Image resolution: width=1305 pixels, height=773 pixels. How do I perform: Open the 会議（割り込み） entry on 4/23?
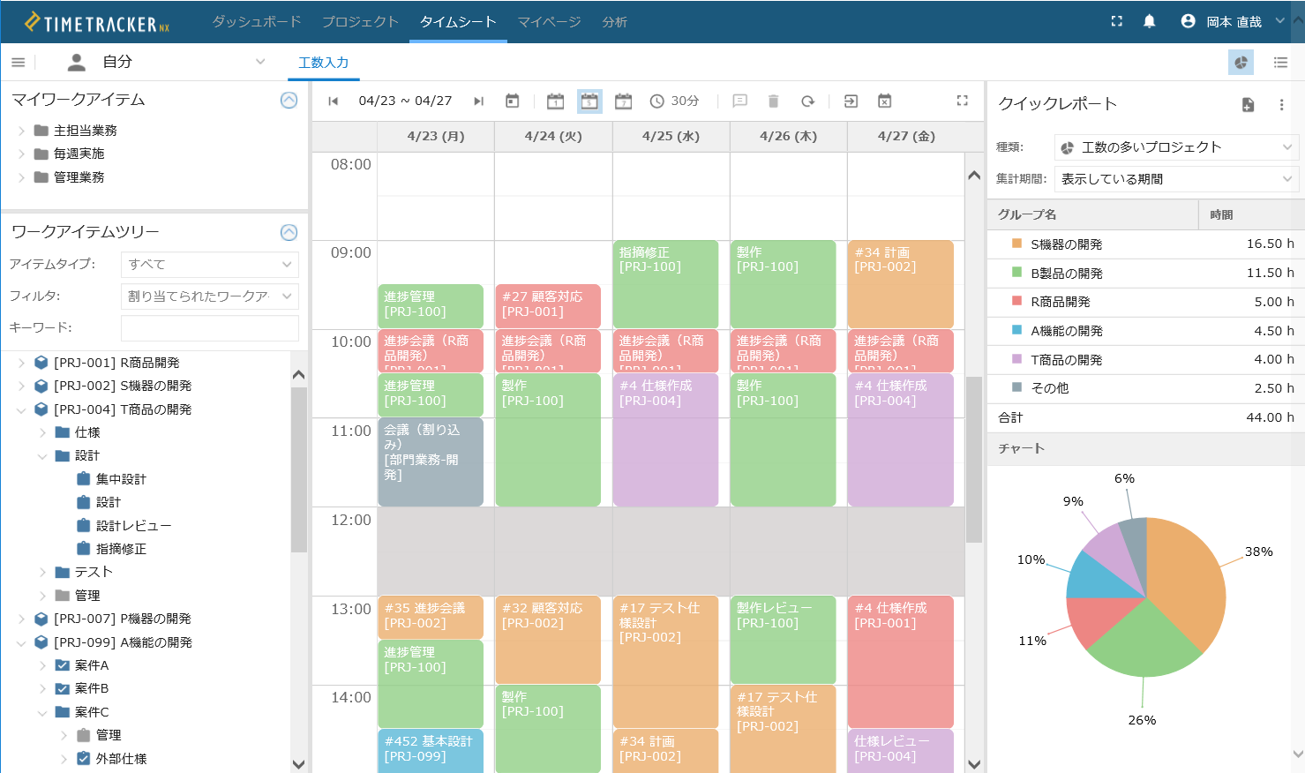(x=431, y=462)
